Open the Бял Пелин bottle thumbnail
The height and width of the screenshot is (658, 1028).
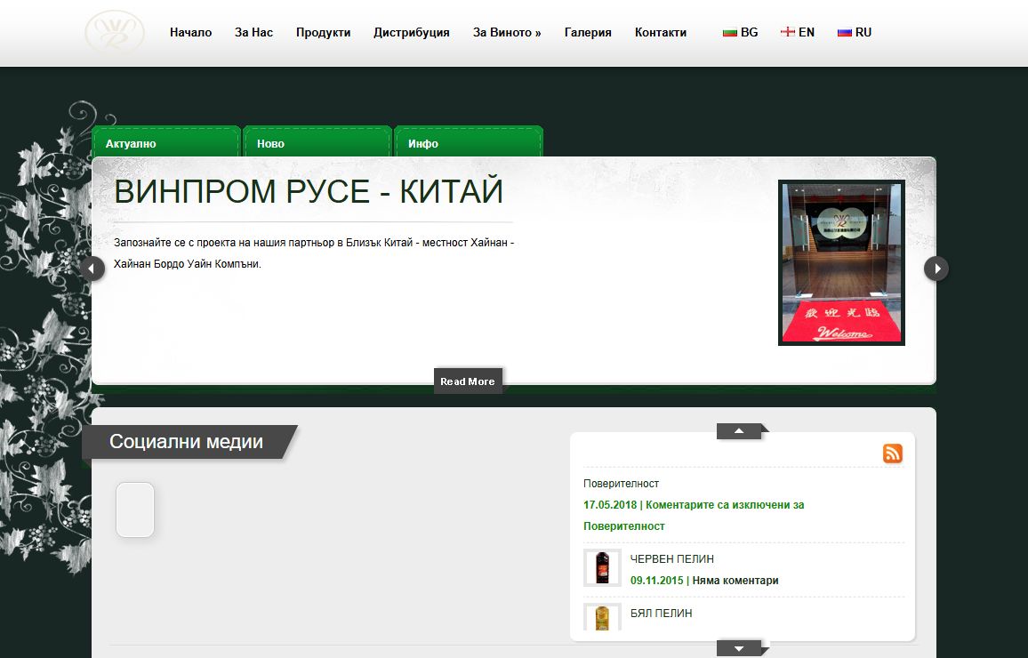(x=602, y=617)
